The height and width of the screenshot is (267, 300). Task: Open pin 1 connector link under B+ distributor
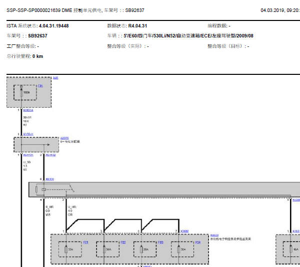pyautogui.click(x=28, y=155)
